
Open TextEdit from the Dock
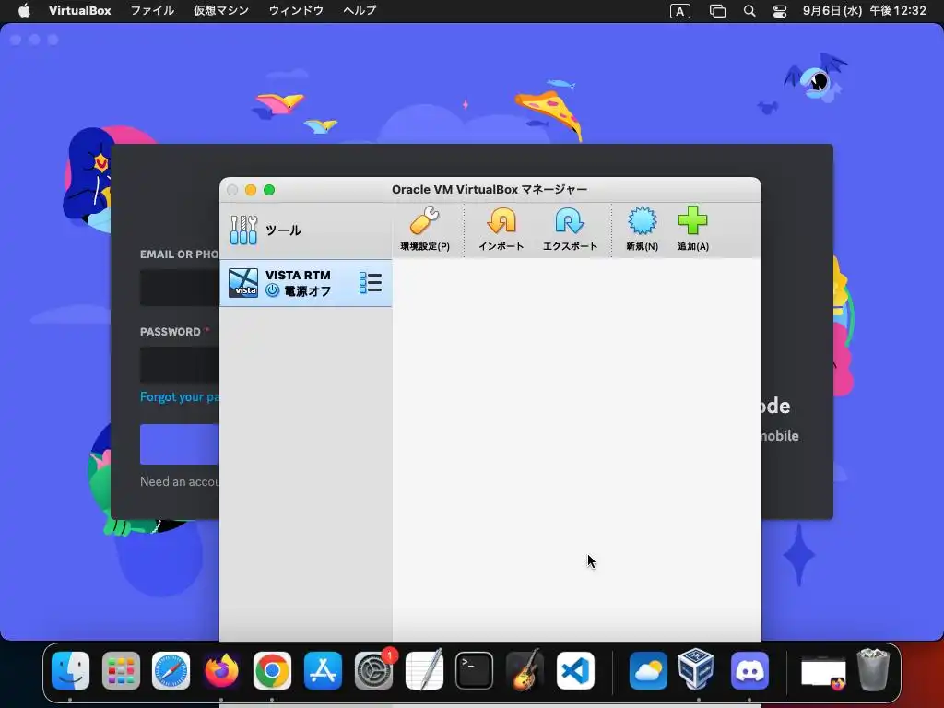[424, 670]
